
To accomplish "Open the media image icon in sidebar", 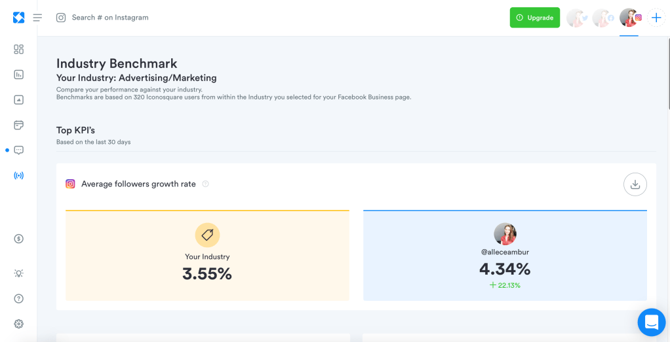I will tap(18, 100).
